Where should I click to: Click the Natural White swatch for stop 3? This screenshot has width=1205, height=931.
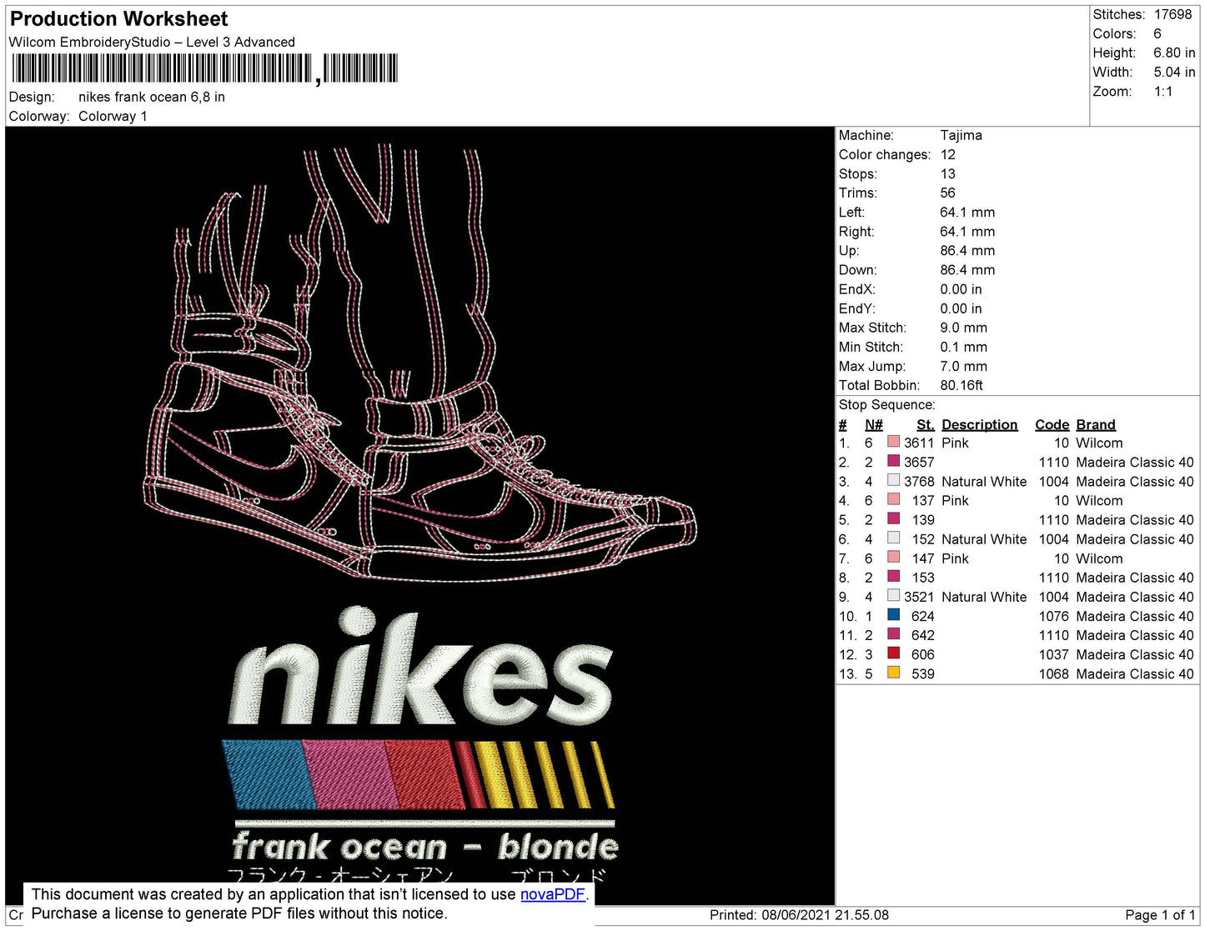pos(893,480)
